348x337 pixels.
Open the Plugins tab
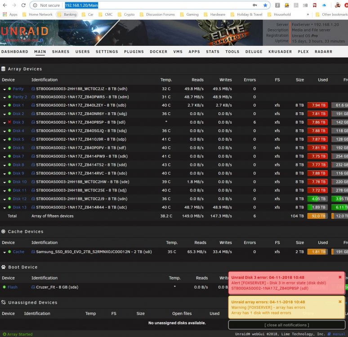point(134,52)
